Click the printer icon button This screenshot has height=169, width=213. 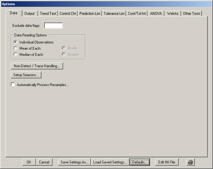[191, 162]
